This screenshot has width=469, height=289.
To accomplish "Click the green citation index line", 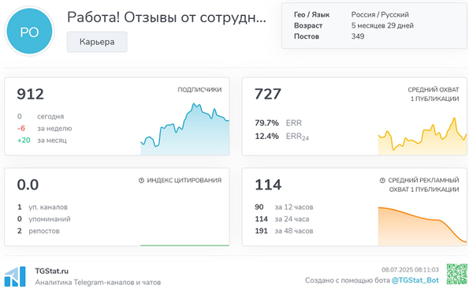I will click(185, 246).
